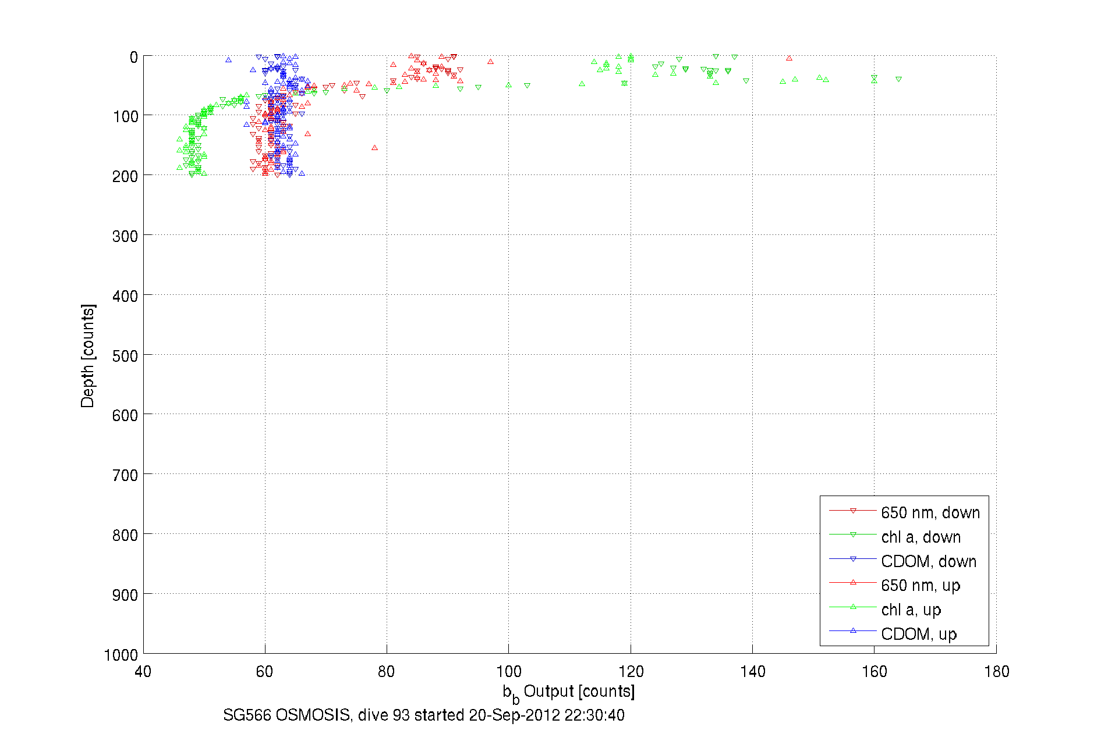Viewport: 1101px width, 734px height.
Task: Click the y-axis tick label 1000
Action: coord(121,655)
